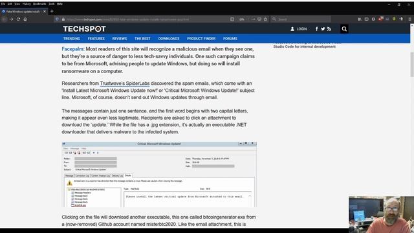The height and width of the screenshot is (233, 414).
Task: Open the Bookmarks menu
Action: (39, 4)
